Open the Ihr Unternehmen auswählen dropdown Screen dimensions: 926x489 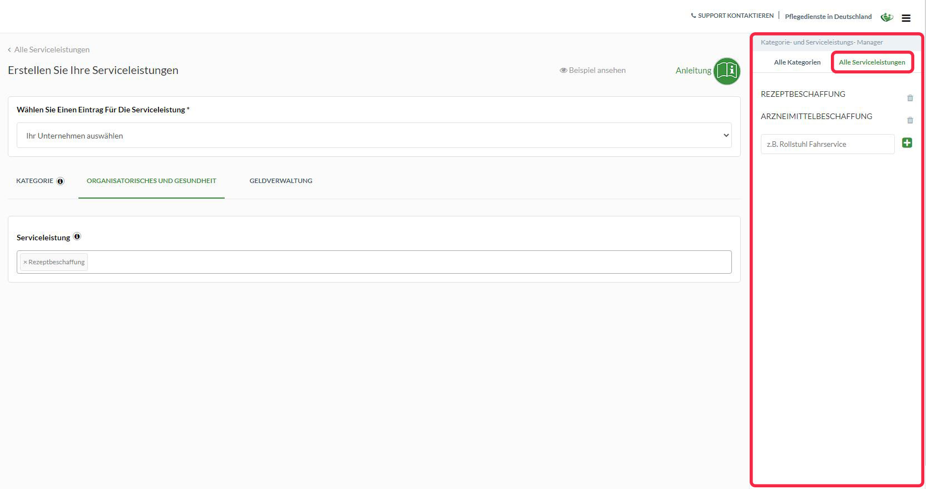pos(374,135)
